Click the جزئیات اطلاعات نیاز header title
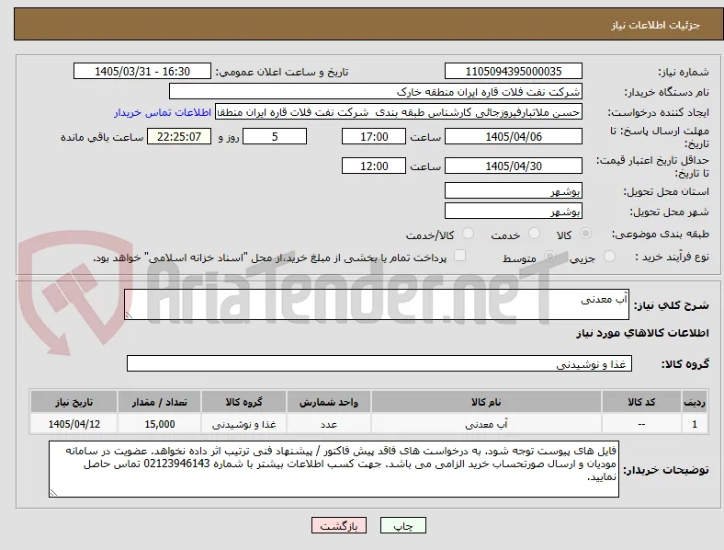 pyautogui.click(x=655, y=25)
